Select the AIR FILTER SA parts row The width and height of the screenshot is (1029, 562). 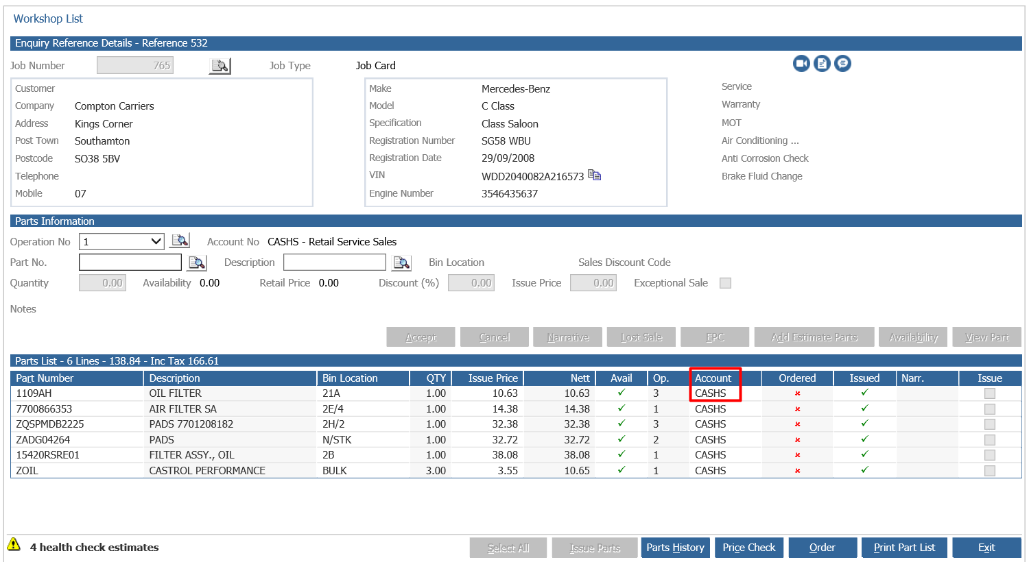(x=516, y=409)
